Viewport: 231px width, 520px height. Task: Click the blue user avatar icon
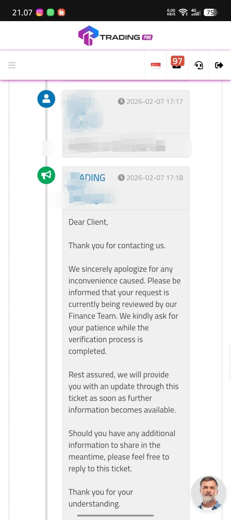pyautogui.click(x=46, y=99)
